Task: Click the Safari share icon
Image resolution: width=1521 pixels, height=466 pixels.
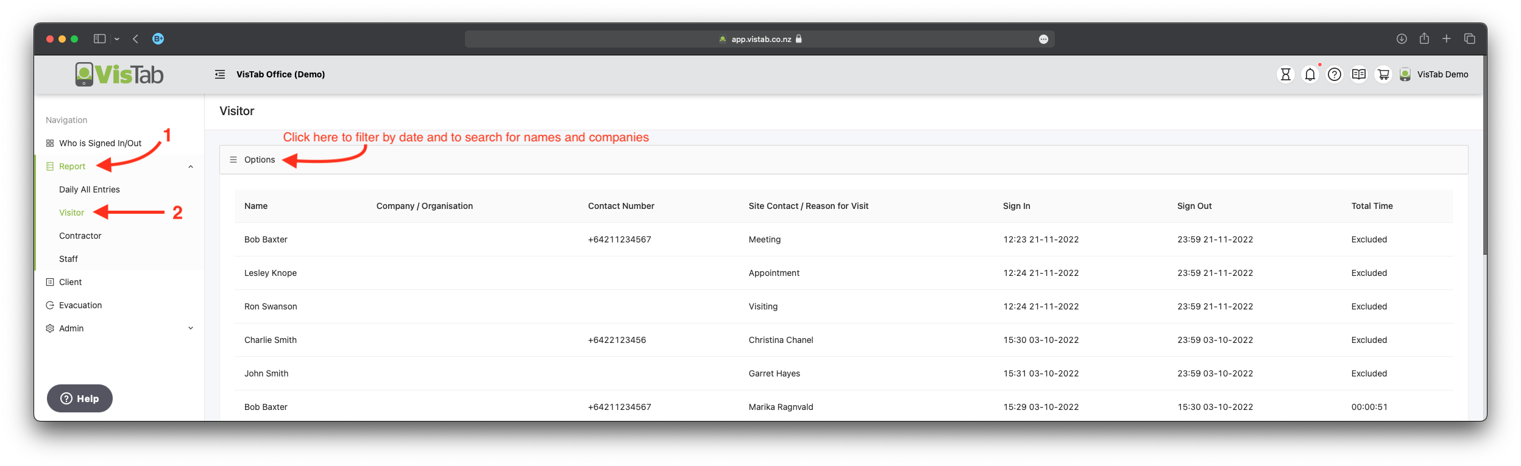Action: click(1424, 38)
